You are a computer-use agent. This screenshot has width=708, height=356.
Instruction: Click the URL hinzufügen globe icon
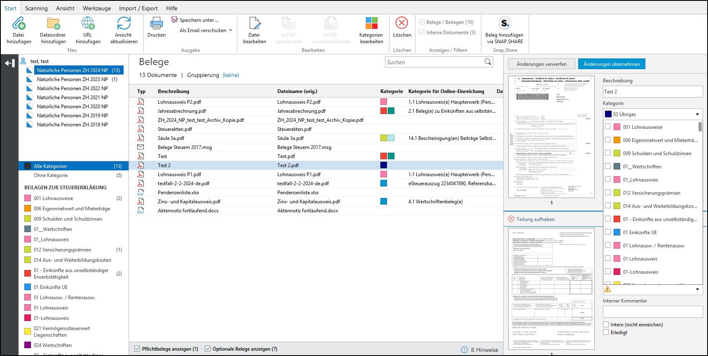pyautogui.click(x=88, y=23)
